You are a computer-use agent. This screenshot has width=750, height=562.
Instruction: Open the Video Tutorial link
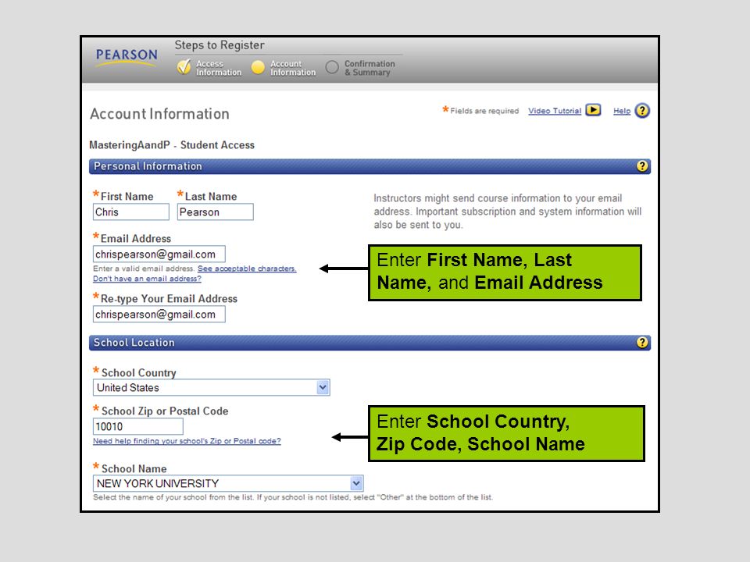555,111
